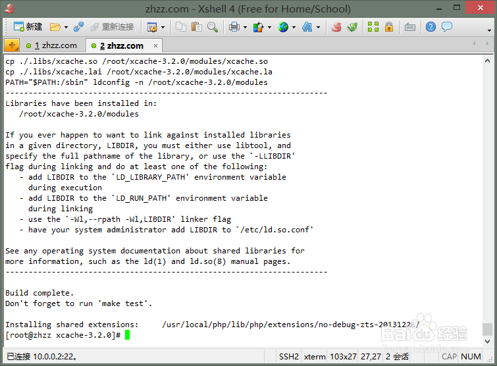Click the 'Libraries have been installed in:' line
This screenshot has height=366, width=497.
(x=81, y=103)
